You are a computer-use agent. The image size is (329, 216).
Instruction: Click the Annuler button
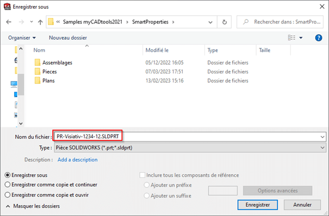point(302,205)
